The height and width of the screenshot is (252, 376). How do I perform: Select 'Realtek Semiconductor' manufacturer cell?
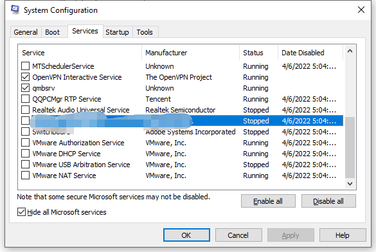click(181, 110)
